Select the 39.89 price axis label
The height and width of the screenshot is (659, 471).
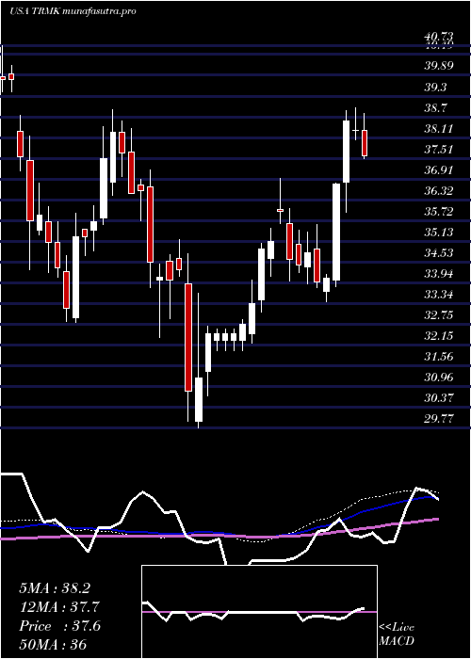439,66
